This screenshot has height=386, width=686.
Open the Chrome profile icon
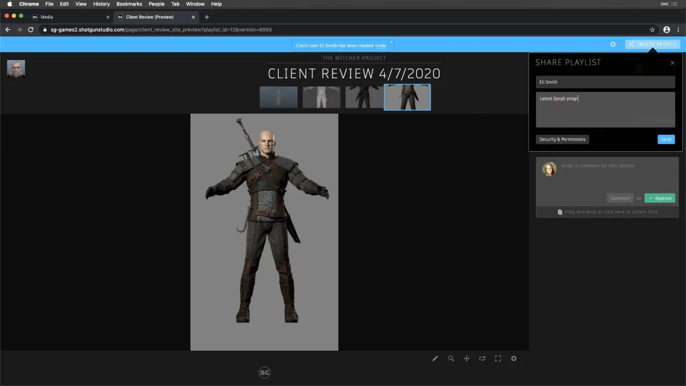point(667,30)
